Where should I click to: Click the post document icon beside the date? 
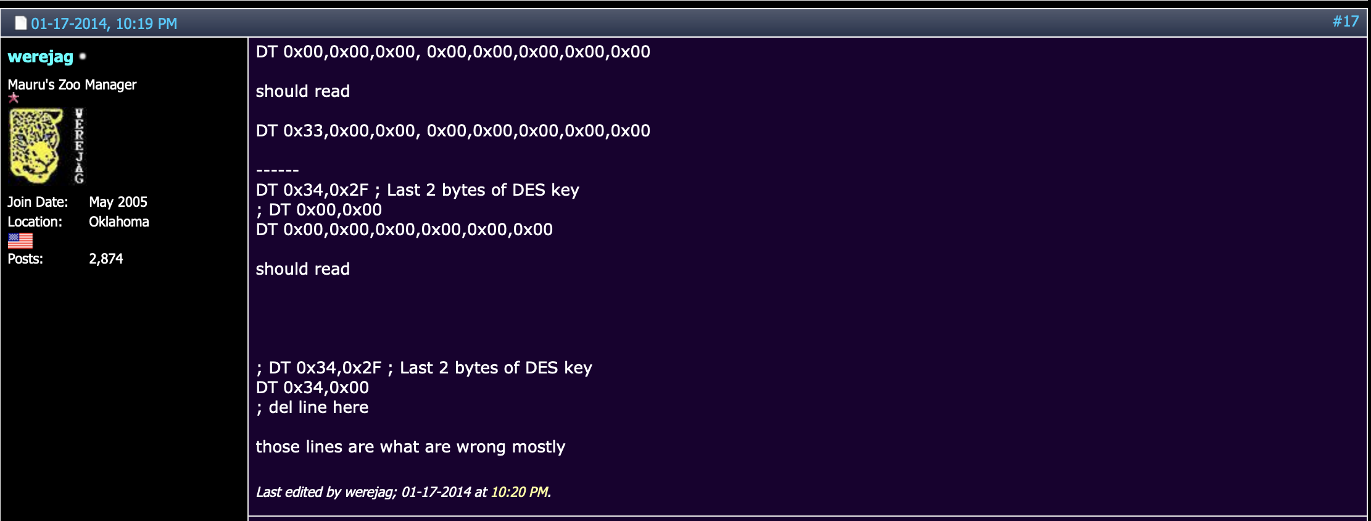[20, 23]
